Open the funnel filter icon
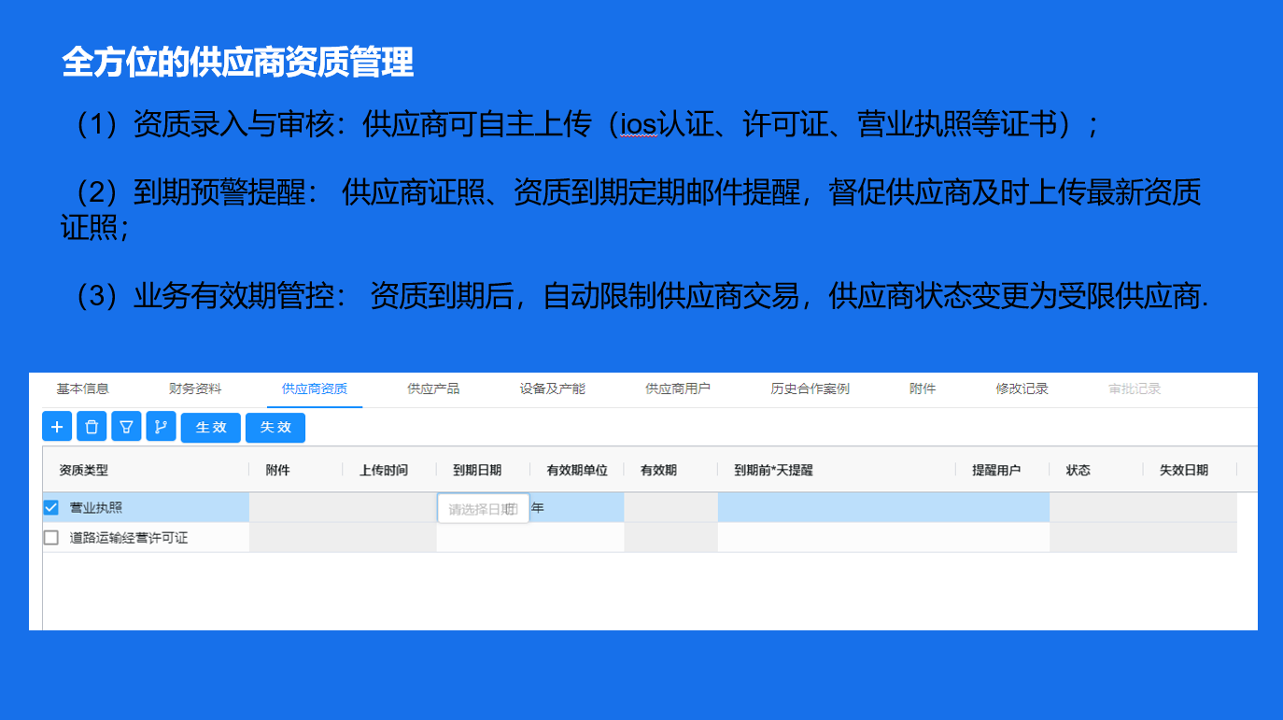Image resolution: width=1283 pixels, height=720 pixels. tap(126, 427)
